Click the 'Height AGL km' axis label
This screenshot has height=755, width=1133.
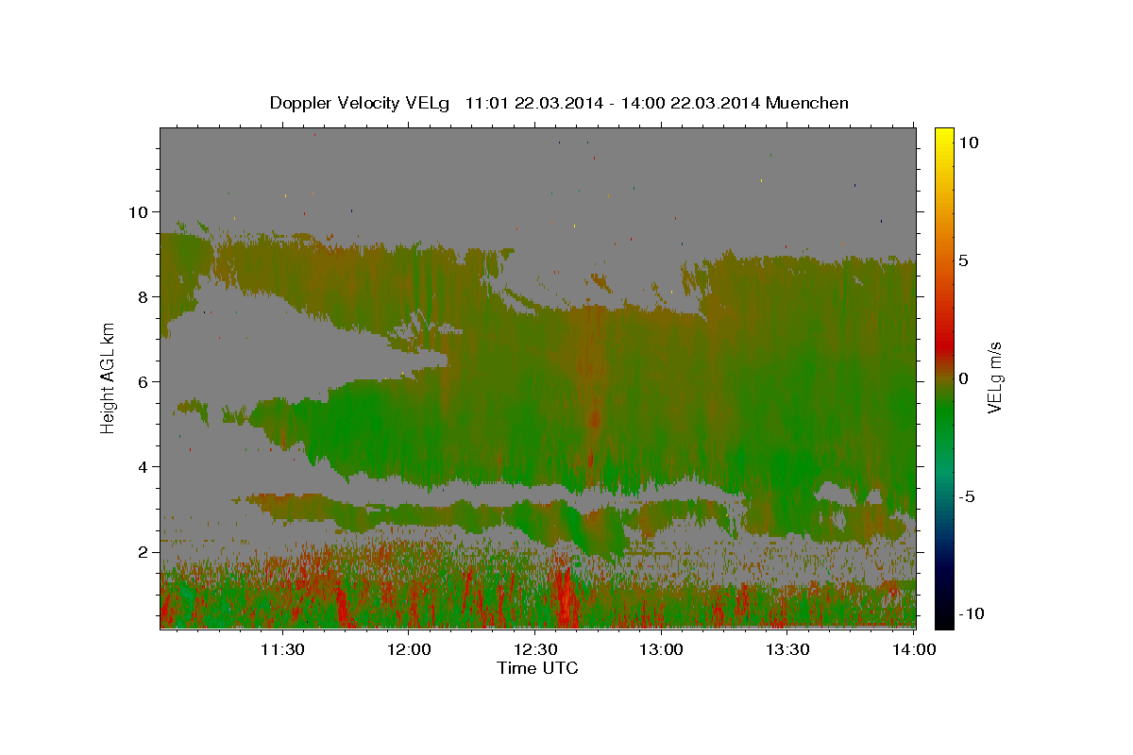click(x=108, y=377)
